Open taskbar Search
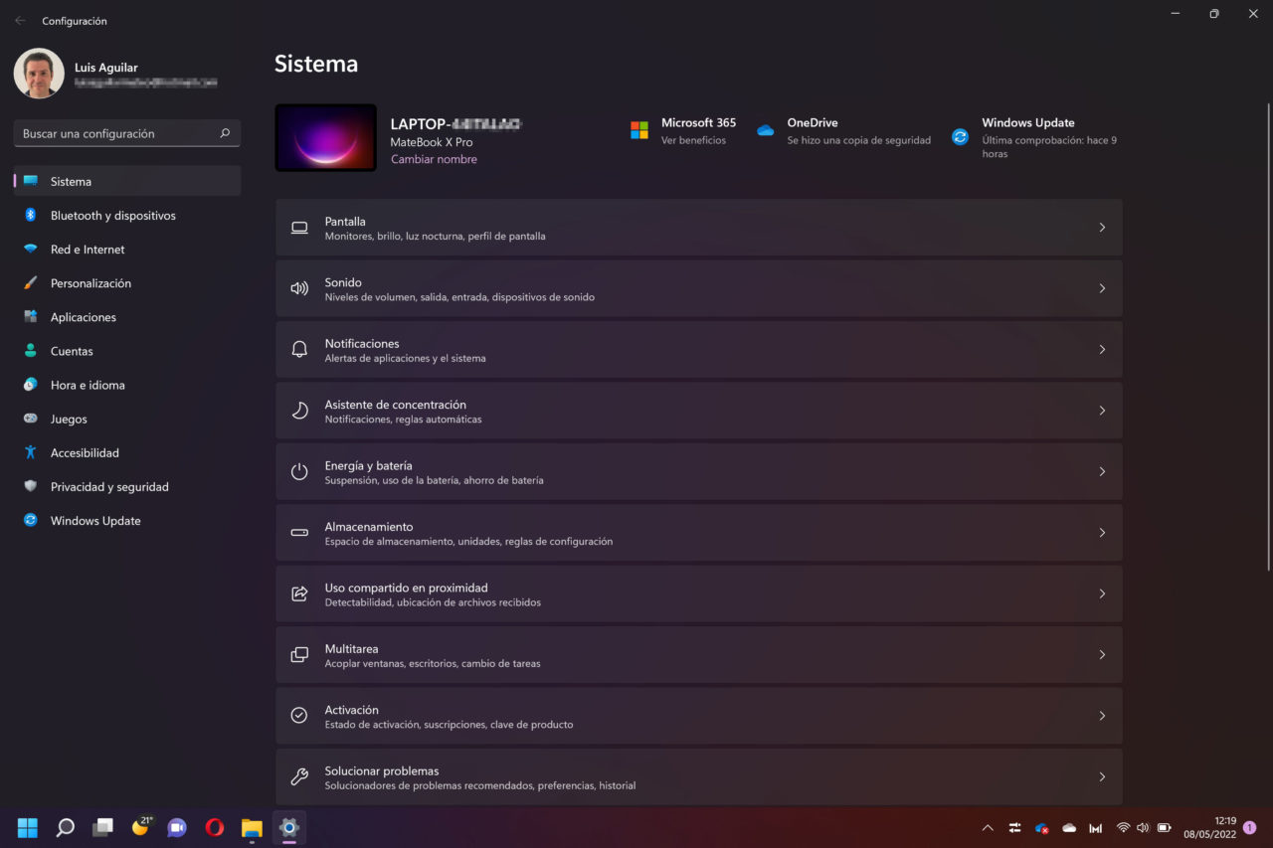Image resolution: width=1273 pixels, height=848 pixels. (65, 827)
